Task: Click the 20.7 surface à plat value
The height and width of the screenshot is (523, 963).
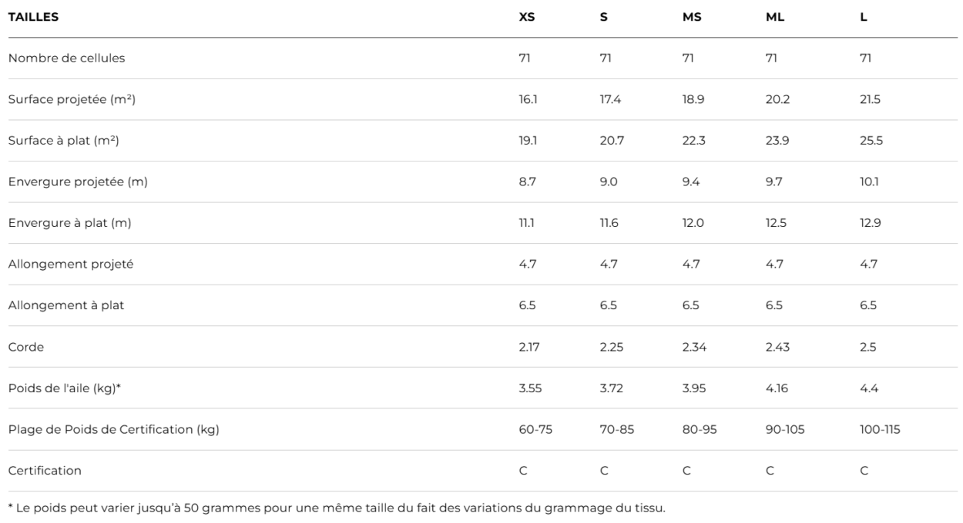Action: [x=611, y=141]
